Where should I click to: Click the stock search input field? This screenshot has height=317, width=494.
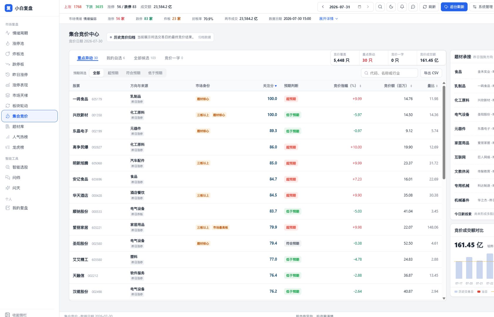tap(389, 73)
